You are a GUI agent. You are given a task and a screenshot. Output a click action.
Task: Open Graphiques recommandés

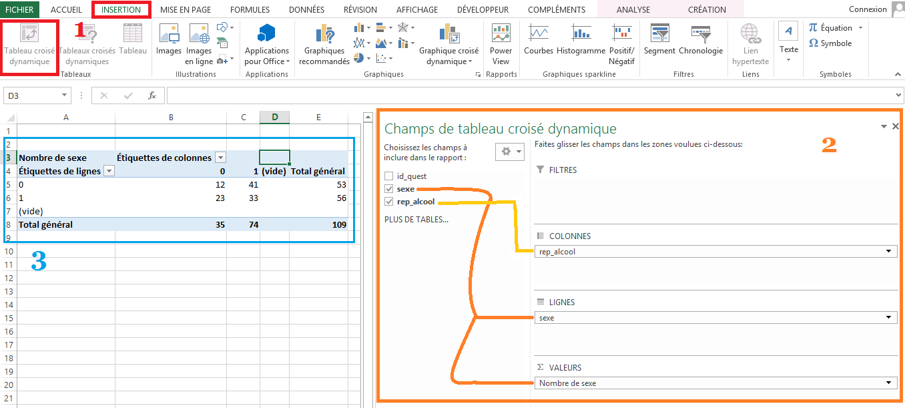tap(324, 45)
